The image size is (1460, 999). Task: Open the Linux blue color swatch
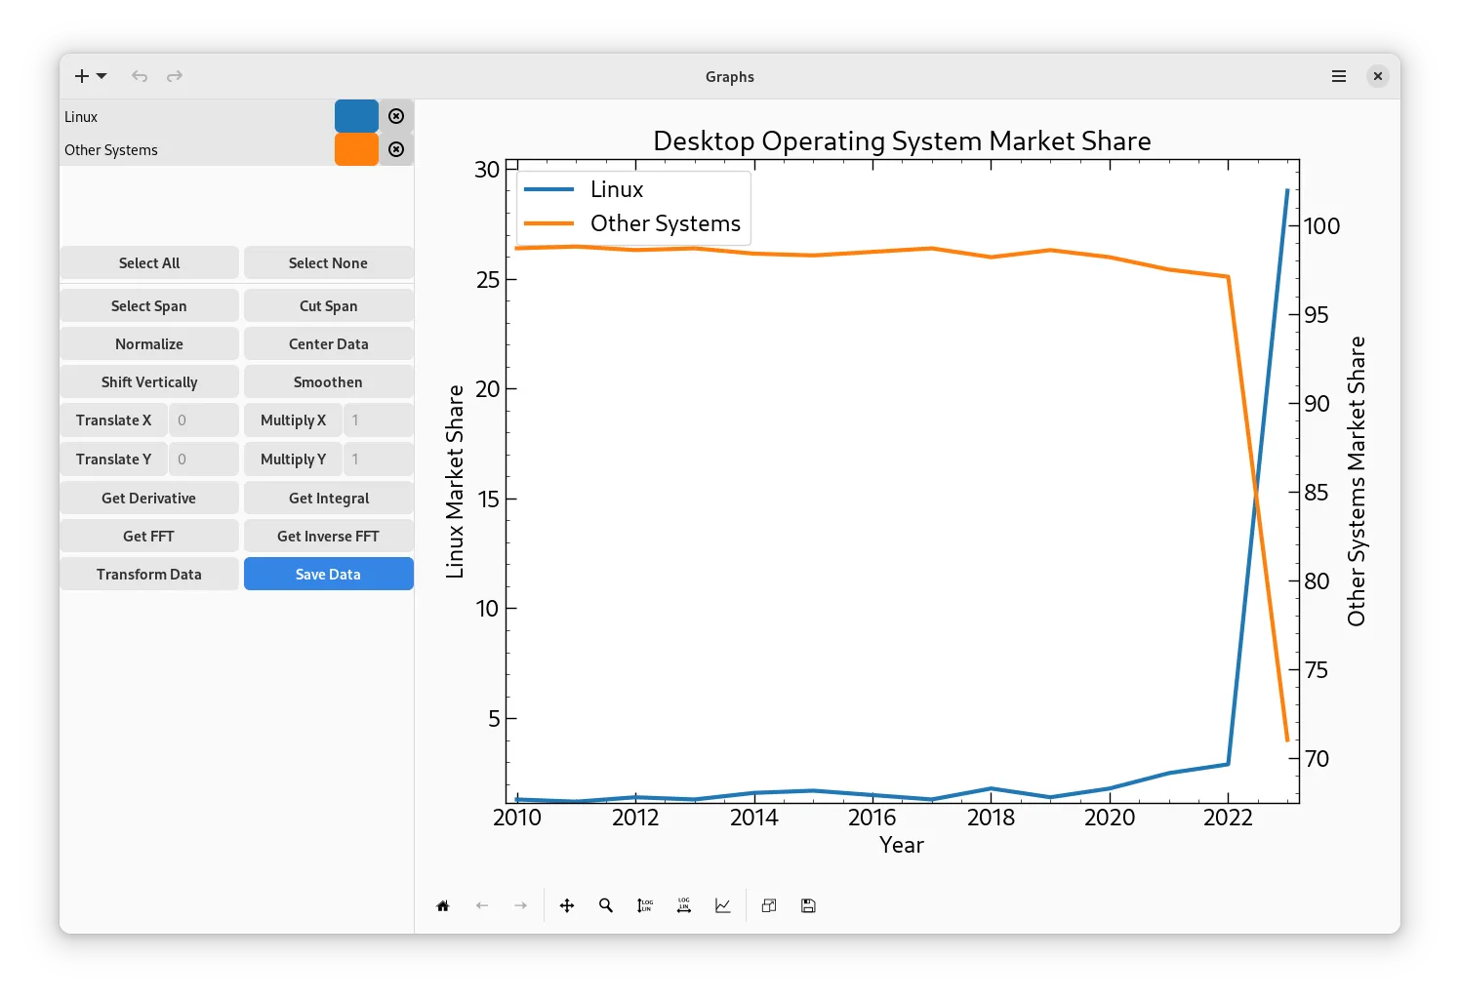point(356,116)
